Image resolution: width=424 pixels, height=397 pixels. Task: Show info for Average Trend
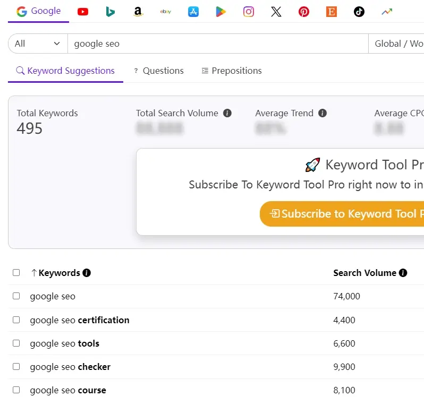coord(323,113)
